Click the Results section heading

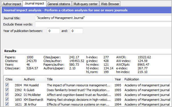[x=10, y=51]
